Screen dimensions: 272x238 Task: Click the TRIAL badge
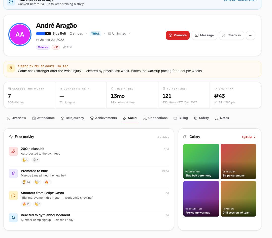pos(95,34)
